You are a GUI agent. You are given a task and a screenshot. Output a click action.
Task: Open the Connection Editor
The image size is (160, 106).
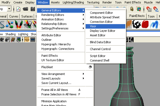click(x=105, y=22)
